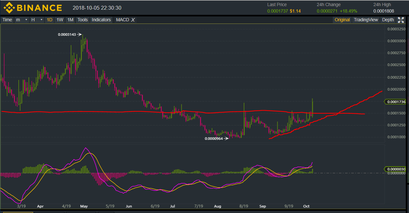Switch chart to 1W interval

point(60,20)
